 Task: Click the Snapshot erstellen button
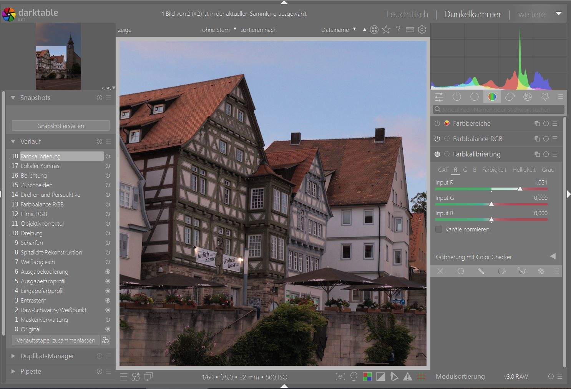click(x=61, y=126)
